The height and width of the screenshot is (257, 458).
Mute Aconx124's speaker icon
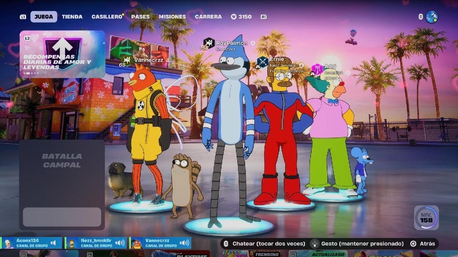[x=53, y=243]
